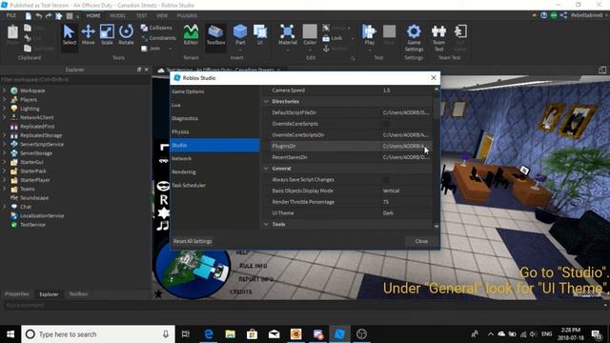This screenshot has width=610, height=343.
Task: Open the Terrain Editor
Action: pos(191,35)
